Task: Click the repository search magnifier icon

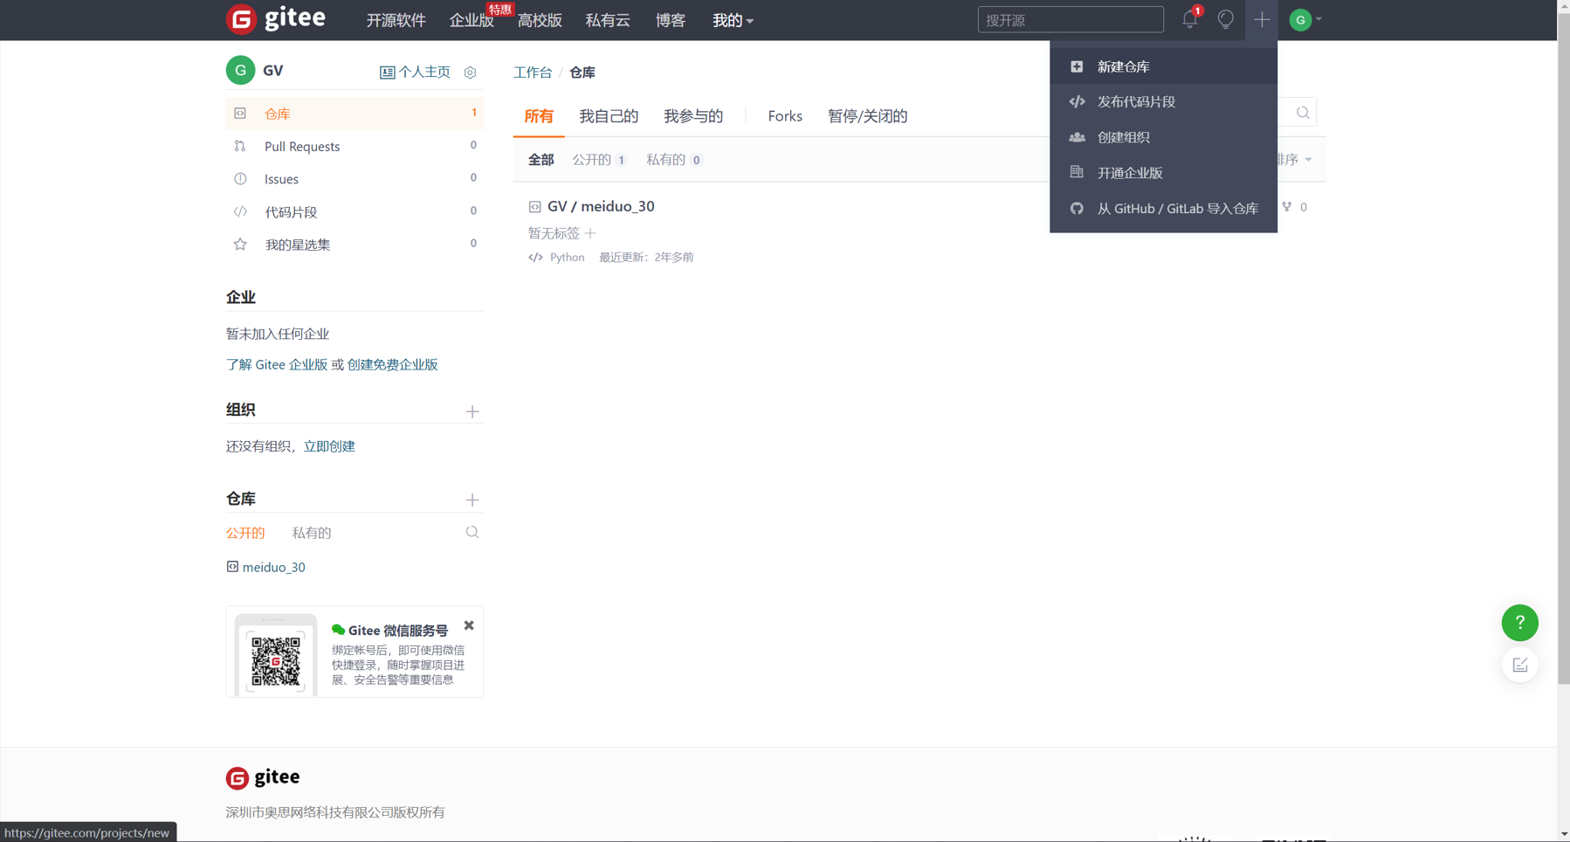Action: pos(1302,113)
